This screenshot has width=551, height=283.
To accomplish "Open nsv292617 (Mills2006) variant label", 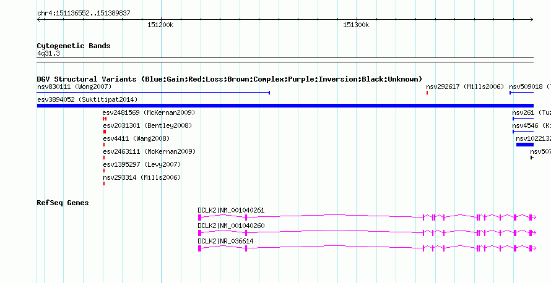I will 465,87.
